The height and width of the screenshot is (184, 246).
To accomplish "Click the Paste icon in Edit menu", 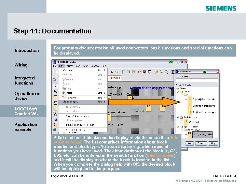I will [64, 93].
